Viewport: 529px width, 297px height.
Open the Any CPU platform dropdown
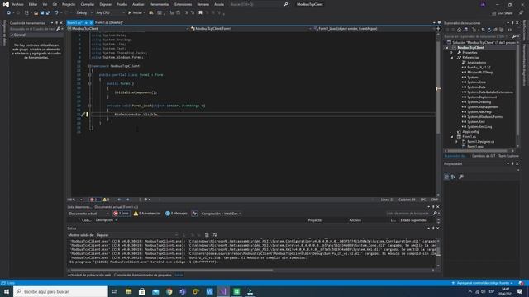(x=110, y=13)
